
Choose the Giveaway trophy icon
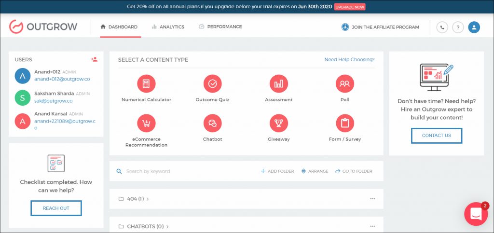[x=278, y=123]
